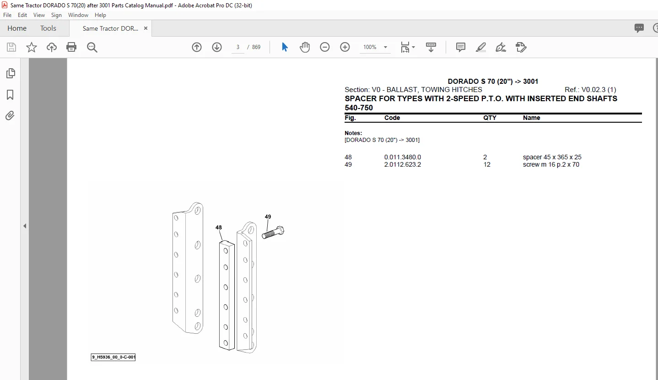Screen dimensions: 658x380
Task: Activate the Hand pan tool
Action: point(305,47)
